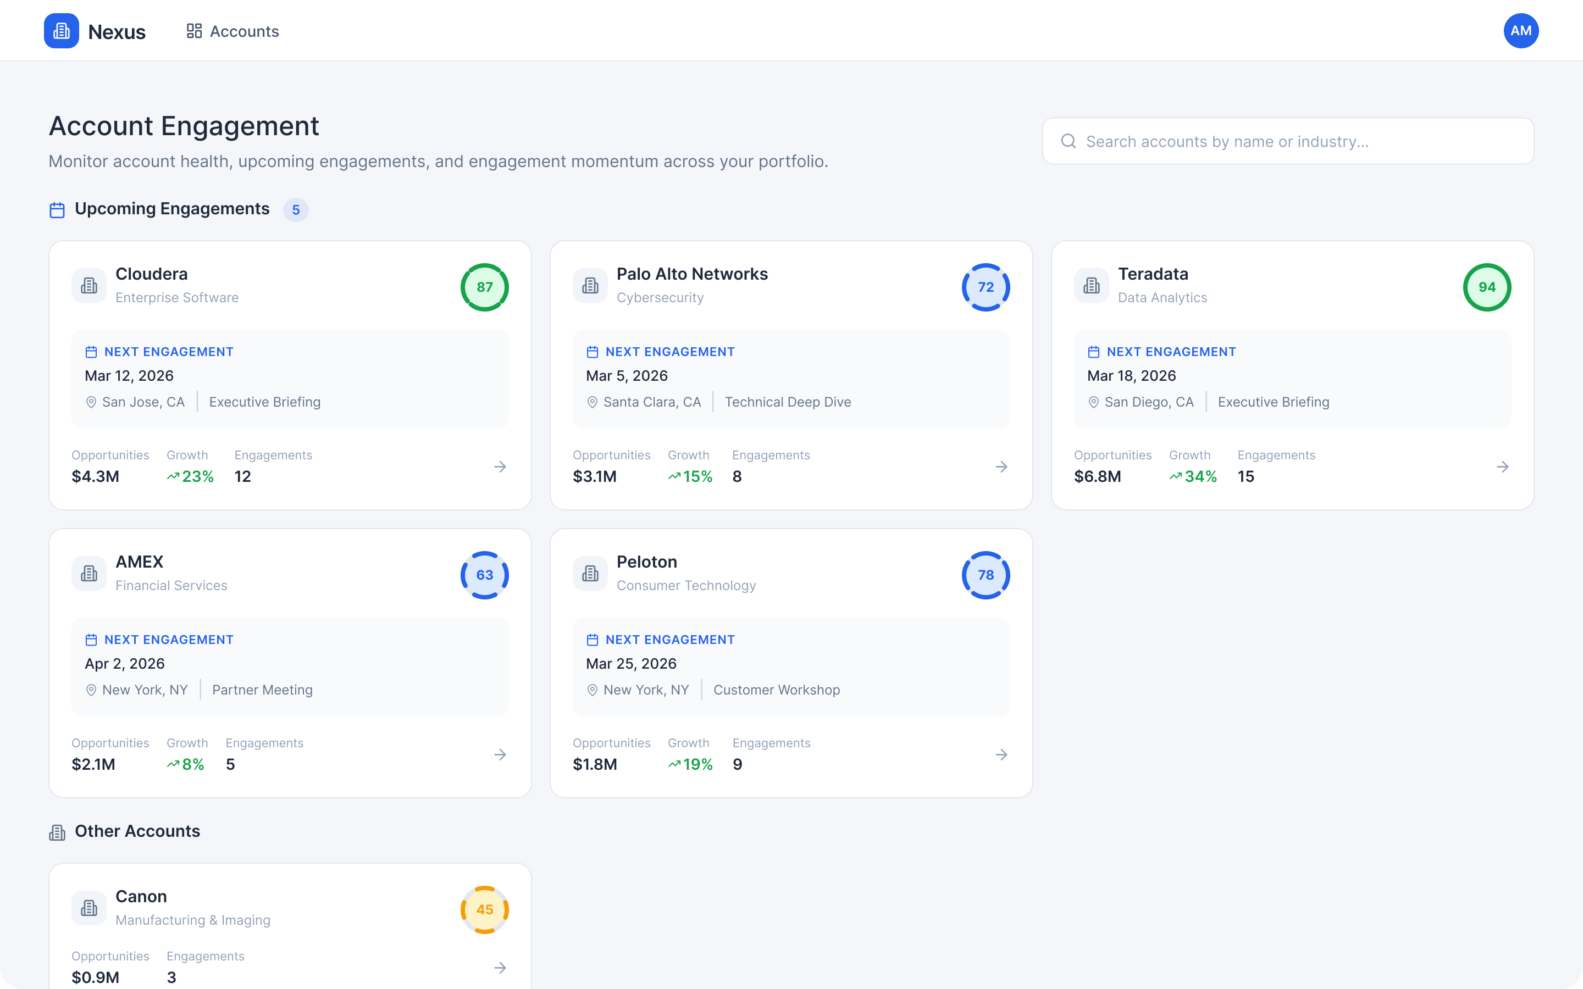Viewport: 1583px width, 989px height.
Task: Open AMEX account arrow
Action: [x=500, y=755]
